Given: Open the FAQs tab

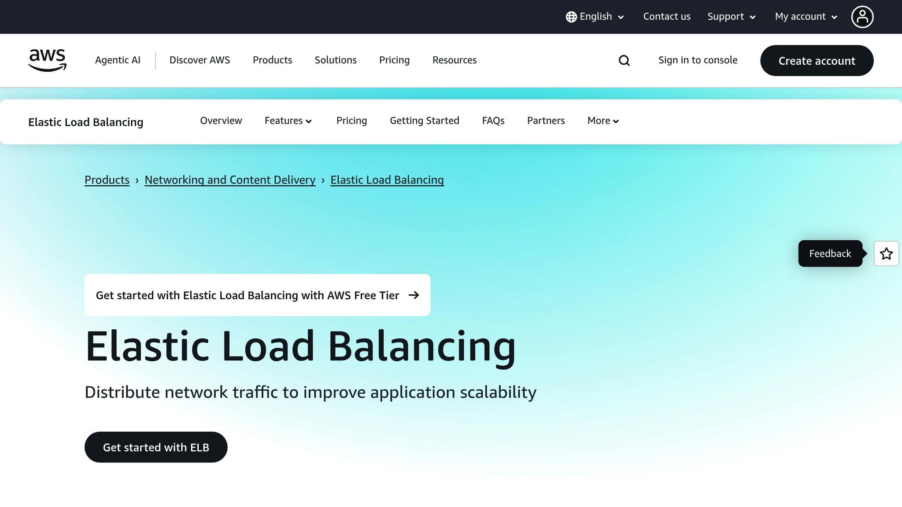Looking at the screenshot, I should [493, 121].
